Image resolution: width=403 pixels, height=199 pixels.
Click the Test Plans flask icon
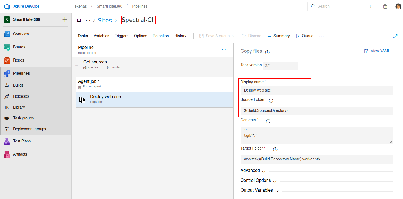pyautogui.click(x=7, y=141)
